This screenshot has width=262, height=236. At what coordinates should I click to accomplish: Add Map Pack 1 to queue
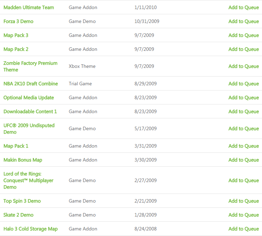(x=244, y=146)
